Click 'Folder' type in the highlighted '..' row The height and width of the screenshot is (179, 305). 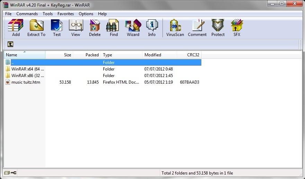click(x=108, y=63)
